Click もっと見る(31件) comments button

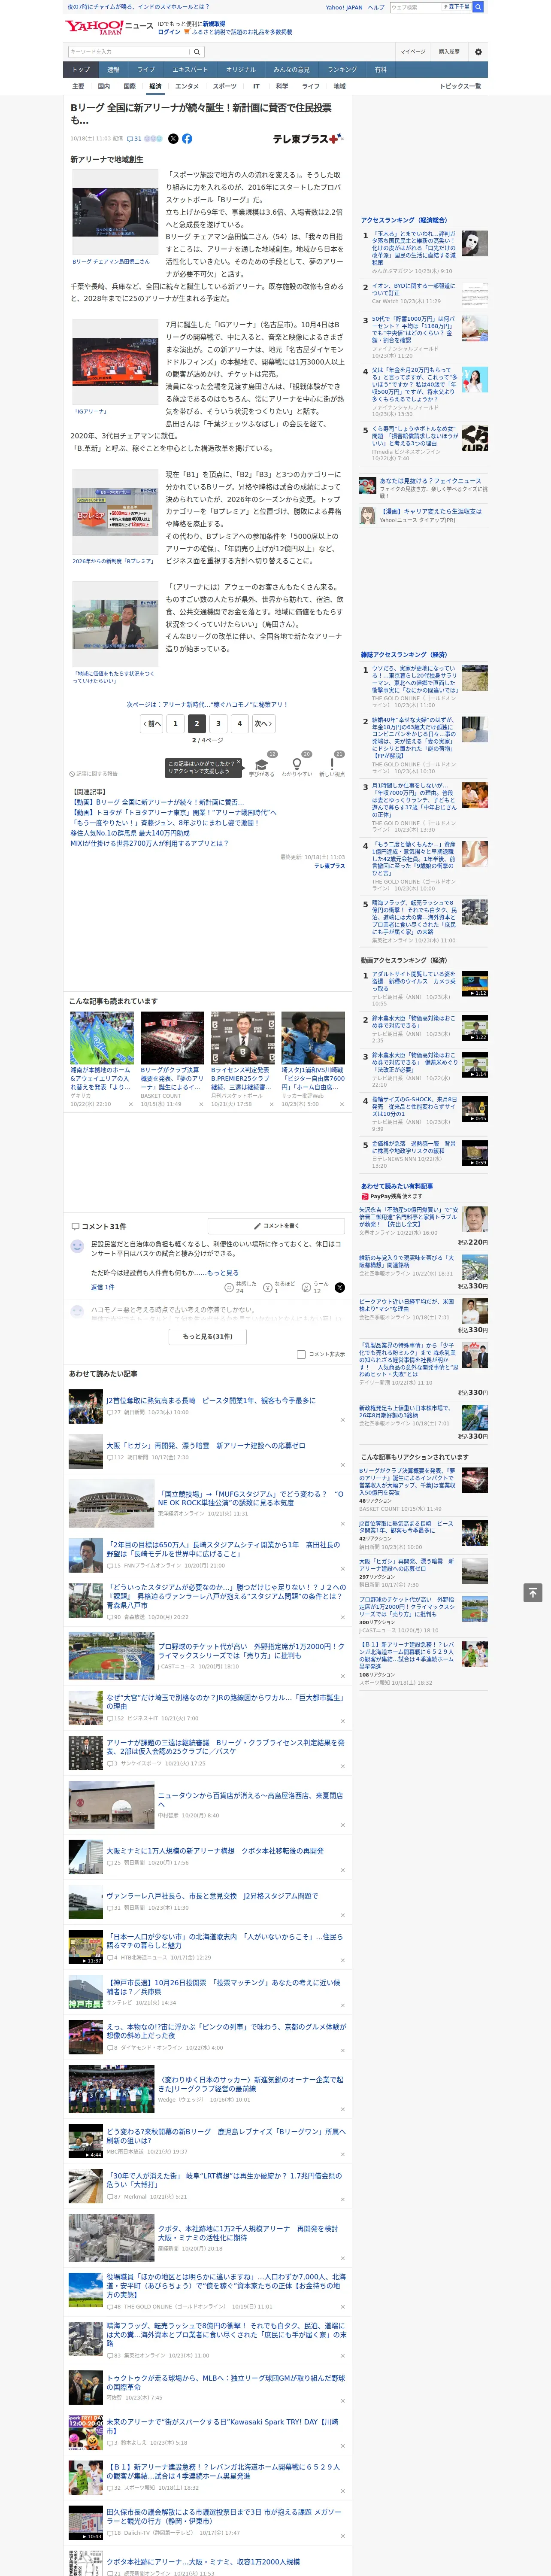[208, 1336]
